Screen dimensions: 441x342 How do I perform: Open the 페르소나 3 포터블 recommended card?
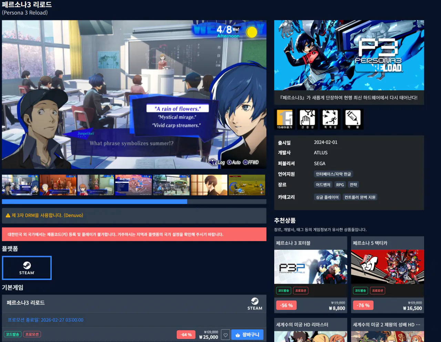tap(311, 274)
